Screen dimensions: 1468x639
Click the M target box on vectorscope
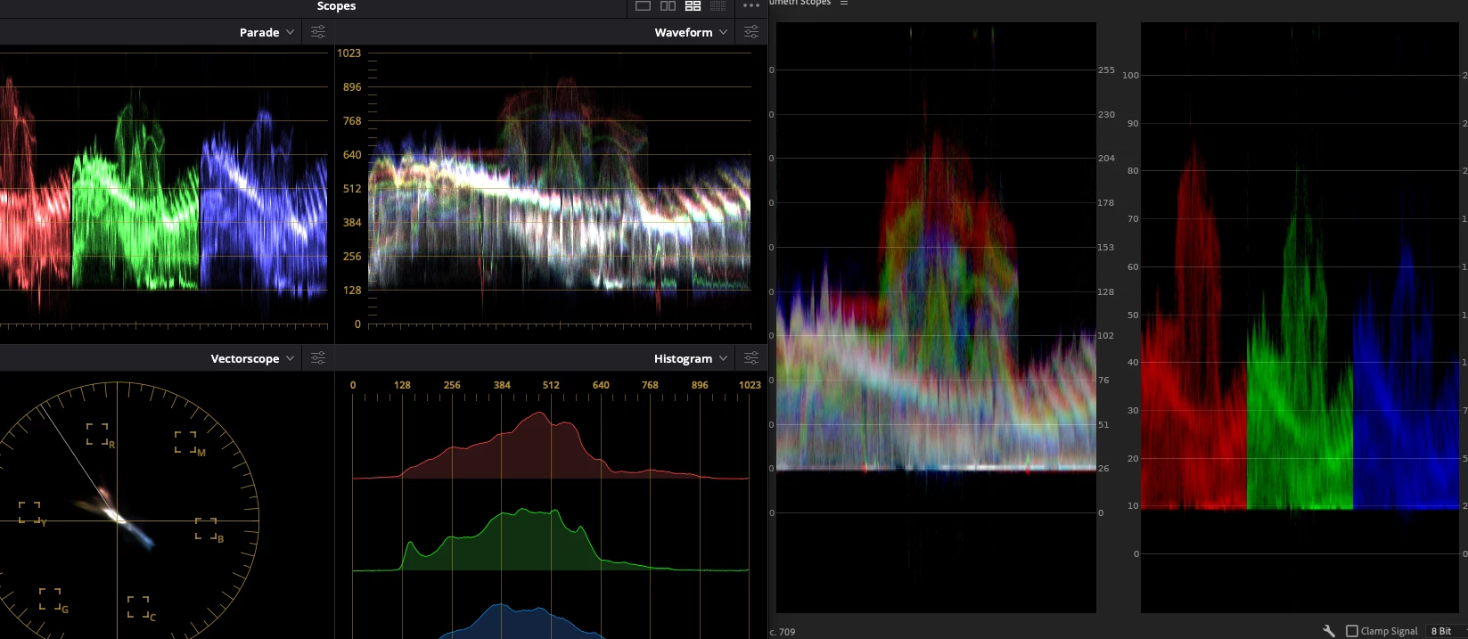[x=185, y=442]
